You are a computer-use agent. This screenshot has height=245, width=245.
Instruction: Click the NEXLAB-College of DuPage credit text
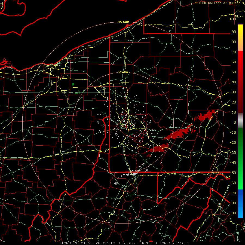pyautogui.click(x=217, y=3)
